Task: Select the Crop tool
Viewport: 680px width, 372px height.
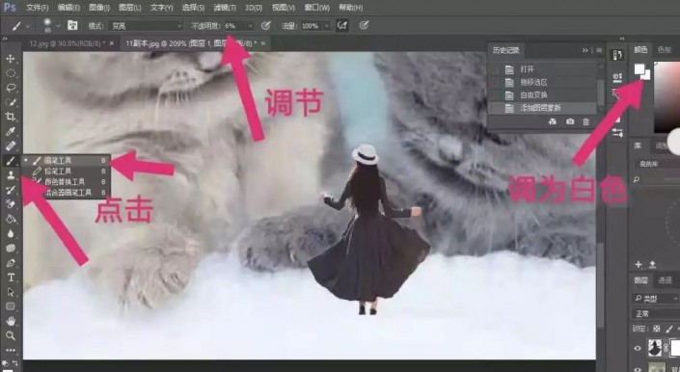Action: tap(11, 117)
